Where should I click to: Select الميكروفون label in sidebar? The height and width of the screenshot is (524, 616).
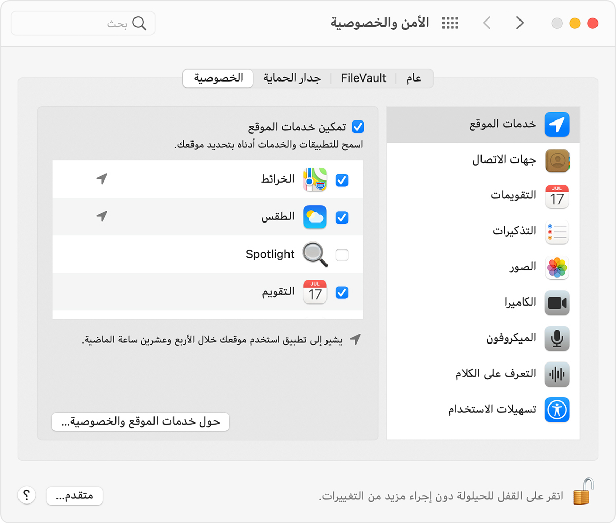coord(511,338)
